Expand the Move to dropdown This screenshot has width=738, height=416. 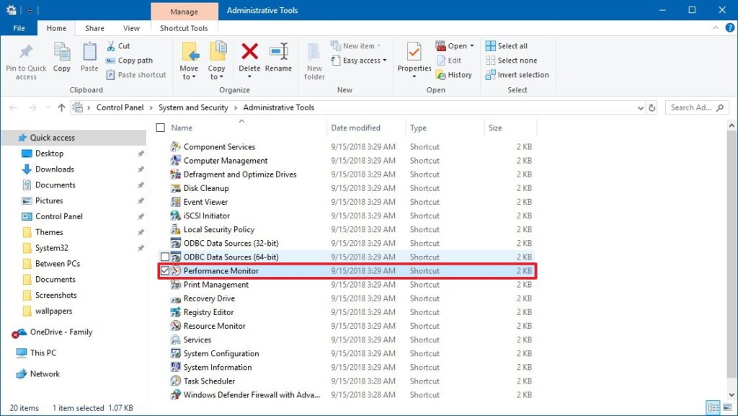click(190, 77)
